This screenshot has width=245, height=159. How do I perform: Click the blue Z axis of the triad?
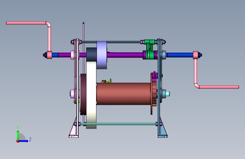23,141
